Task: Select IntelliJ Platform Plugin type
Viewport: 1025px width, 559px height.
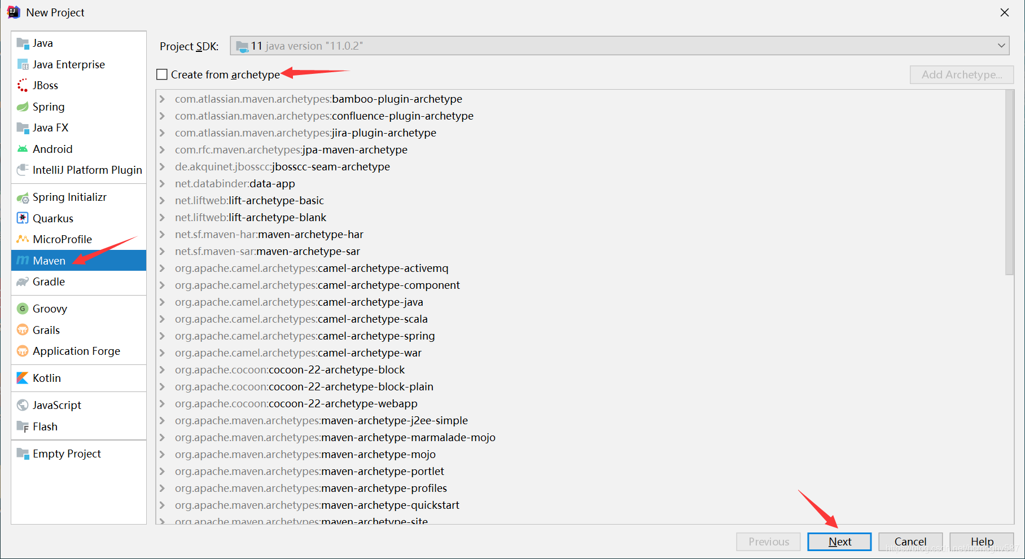Action: tap(78, 170)
